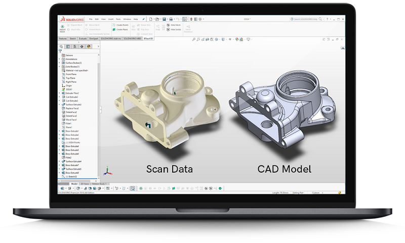Expand the Solid Bodies(1) folder
Screen dimensions: 405x243
coord(59,66)
